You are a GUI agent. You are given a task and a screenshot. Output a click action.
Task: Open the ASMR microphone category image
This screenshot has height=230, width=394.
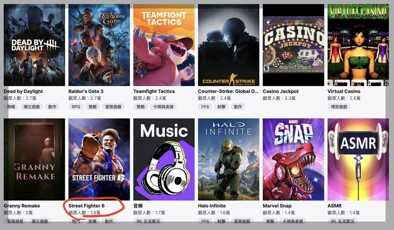tap(358, 160)
